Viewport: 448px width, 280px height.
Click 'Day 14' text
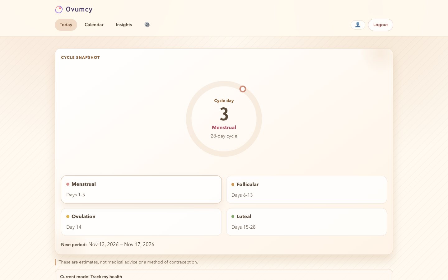coord(74,227)
